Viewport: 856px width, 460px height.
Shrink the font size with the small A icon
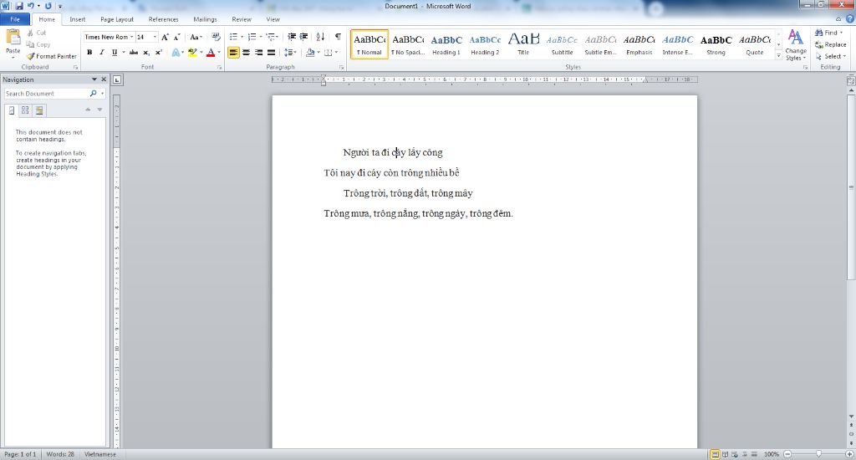(176, 37)
